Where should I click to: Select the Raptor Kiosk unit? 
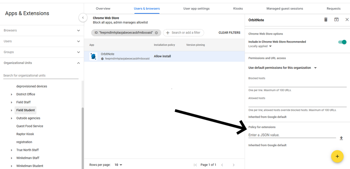point(25,134)
